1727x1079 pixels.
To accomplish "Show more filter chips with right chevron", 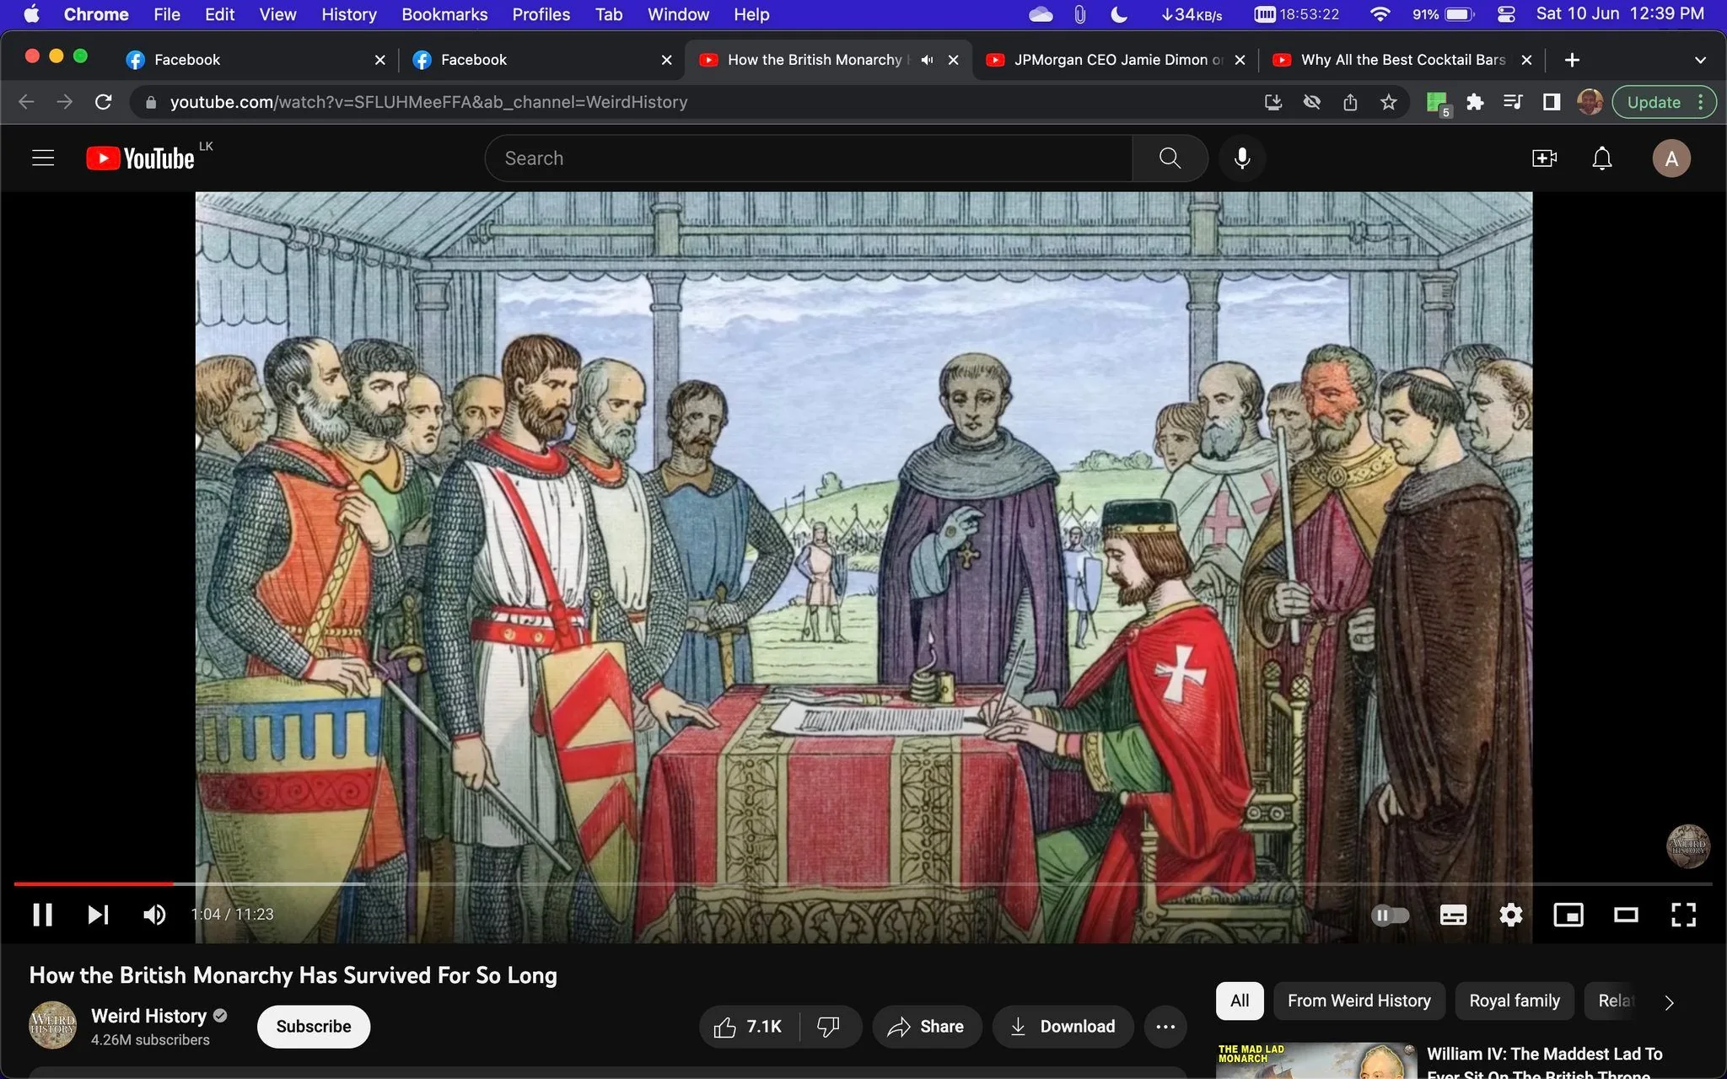I will pyautogui.click(x=1669, y=1001).
